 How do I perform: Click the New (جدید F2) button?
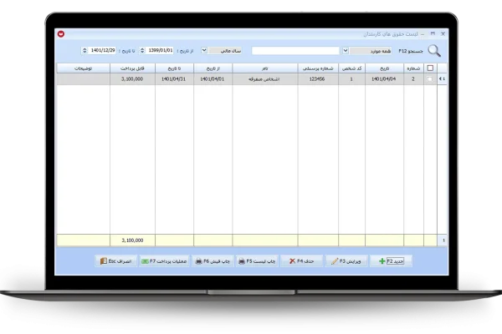tap(388, 261)
